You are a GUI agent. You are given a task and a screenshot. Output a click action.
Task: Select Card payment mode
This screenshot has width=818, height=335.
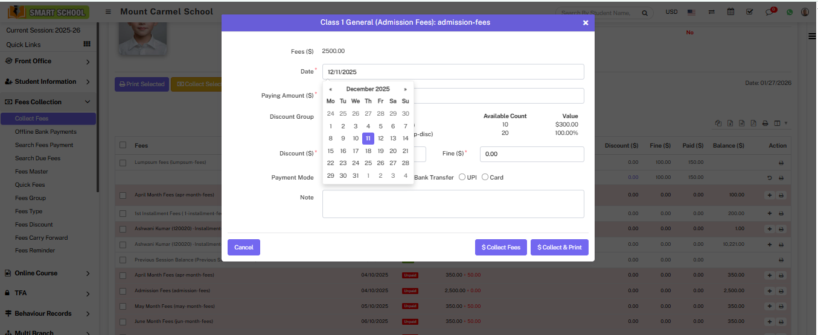485,177
